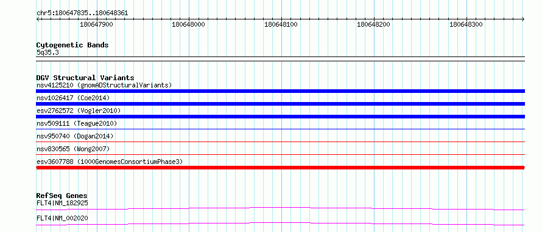
Task: Open the FLT4|NM_182925 transcript label
Action: click(62, 203)
